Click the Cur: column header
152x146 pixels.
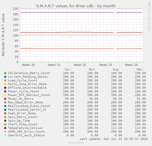[69, 69]
